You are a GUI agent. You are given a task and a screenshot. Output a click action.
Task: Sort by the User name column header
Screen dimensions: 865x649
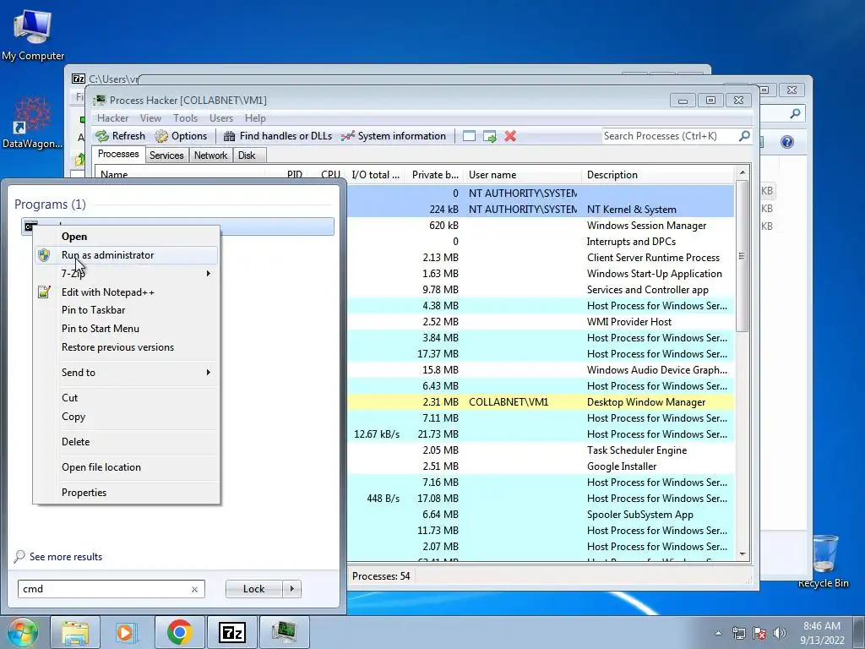pos(522,175)
